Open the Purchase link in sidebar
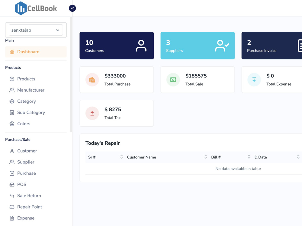This screenshot has height=226, width=302. pos(27,173)
